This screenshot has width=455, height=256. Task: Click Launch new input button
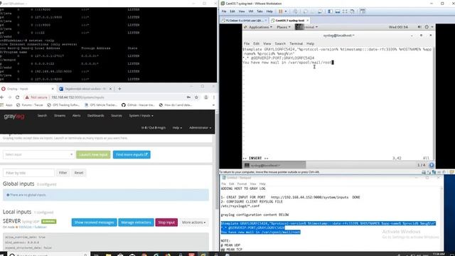[x=93, y=155]
